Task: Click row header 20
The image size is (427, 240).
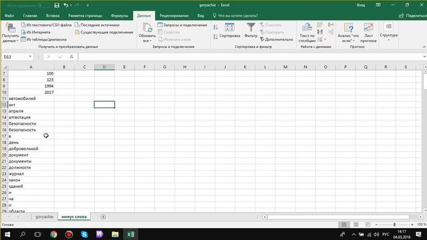Action: (4, 155)
